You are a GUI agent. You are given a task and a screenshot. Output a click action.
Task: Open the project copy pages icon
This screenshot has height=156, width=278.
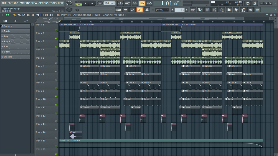click(229, 10)
